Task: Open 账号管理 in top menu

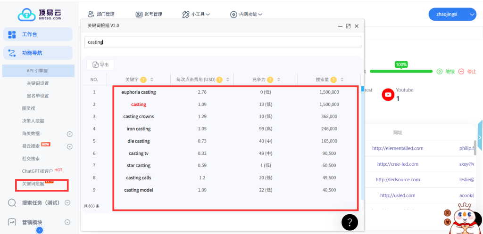Action: 149,15
